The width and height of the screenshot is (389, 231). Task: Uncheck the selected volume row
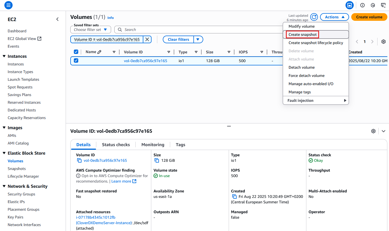tap(76, 60)
